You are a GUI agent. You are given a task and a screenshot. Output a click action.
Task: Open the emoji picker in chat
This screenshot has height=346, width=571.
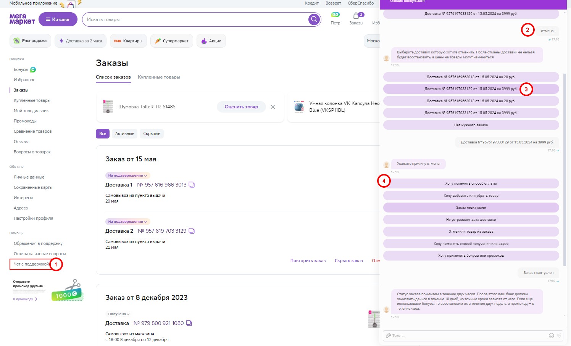coord(551,336)
